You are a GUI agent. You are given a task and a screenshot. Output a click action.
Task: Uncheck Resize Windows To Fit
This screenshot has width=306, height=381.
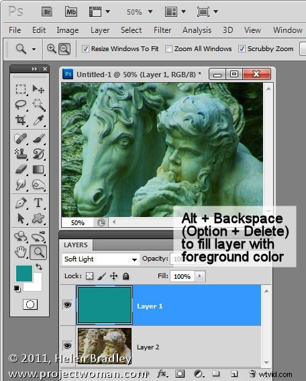85,49
